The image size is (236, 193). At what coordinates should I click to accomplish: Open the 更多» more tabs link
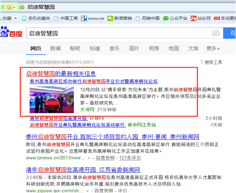click(x=213, y=48)
